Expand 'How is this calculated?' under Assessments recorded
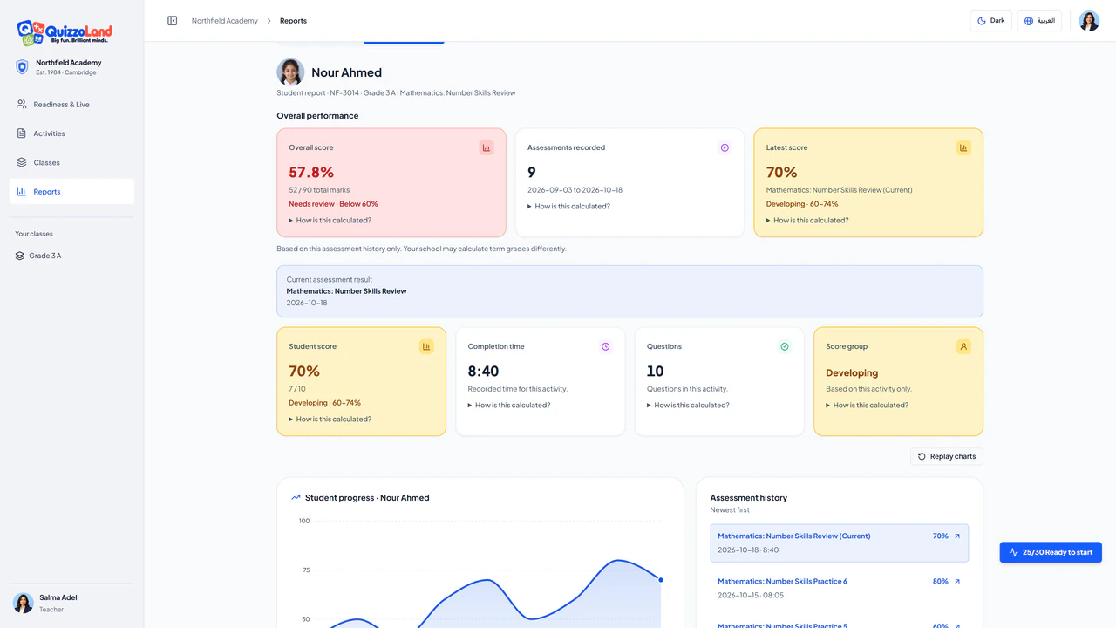This screenshot has width=1116, height=628. pyautogui.click(x=569, y=207)
